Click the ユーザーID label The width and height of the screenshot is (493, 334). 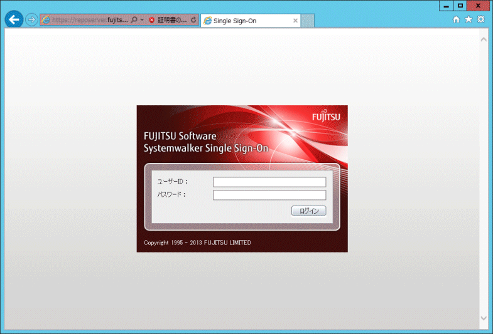[172, 182]
